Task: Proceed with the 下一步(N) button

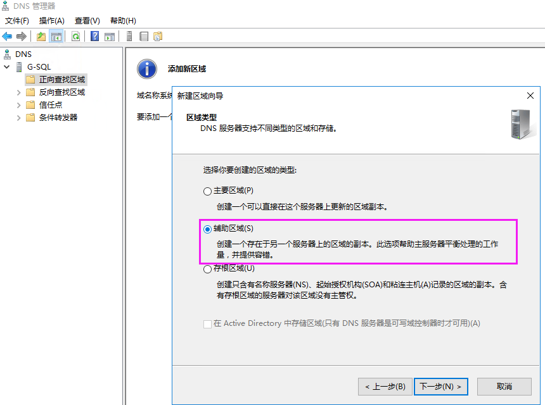Action: pos(440,387)
